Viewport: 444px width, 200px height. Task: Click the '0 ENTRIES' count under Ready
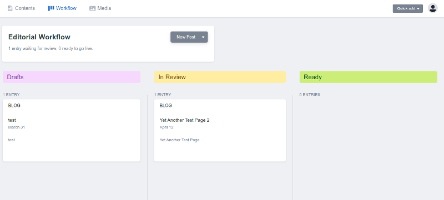pyautogui.click(x=310, y=95)
